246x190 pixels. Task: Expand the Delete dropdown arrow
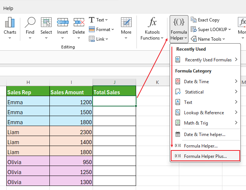79,38
